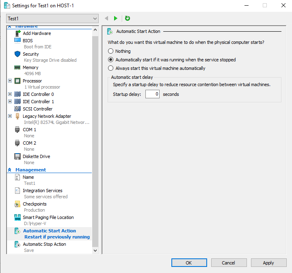Open the Checkpoints settings item
Viewport: 292px width, 273px height.
(35, 204)
